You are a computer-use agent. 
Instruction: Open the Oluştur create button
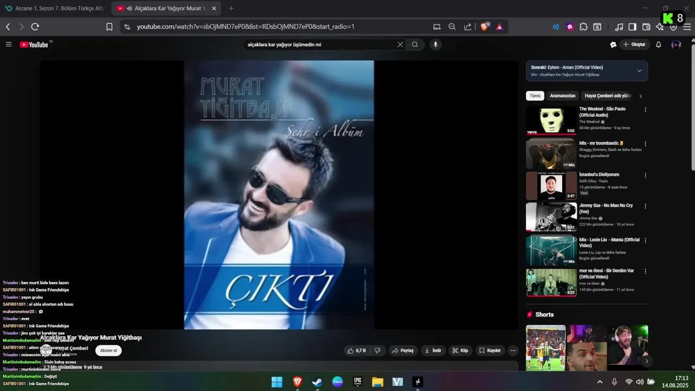634,45
